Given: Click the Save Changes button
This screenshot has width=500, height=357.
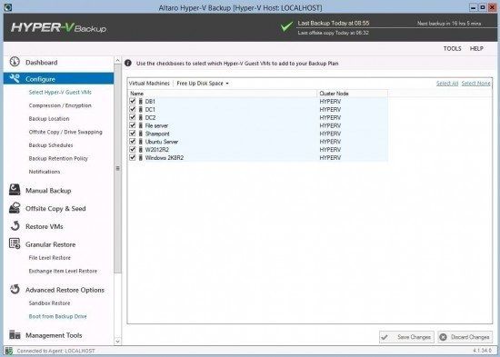Looking at the screenshot, I should tap(406, 337).
